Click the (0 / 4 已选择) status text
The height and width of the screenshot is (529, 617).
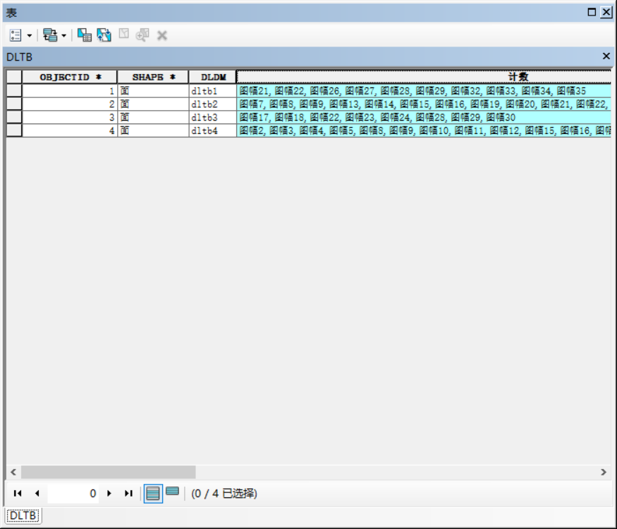pos(224,493)
